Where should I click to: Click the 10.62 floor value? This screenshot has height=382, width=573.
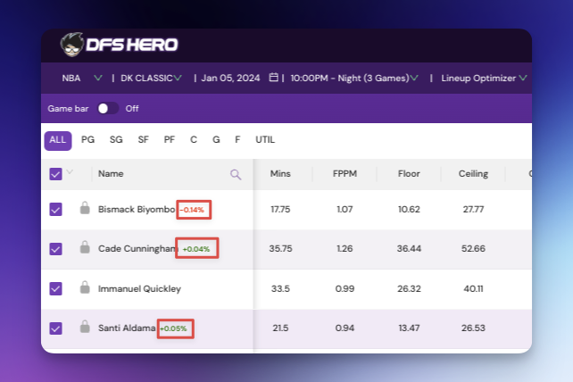coord(409,210)
